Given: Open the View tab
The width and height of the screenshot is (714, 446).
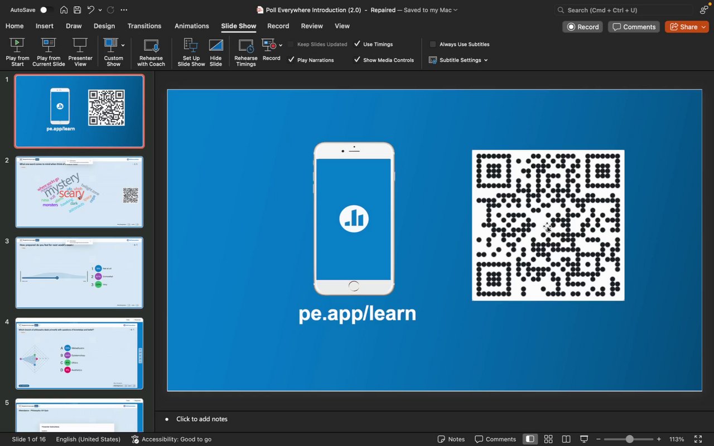Looking at the screenshot, I should pos(342,26).
